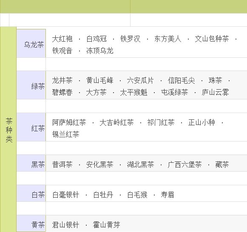The height and width of the screenshot is (232, 247).
Task: Open the 君山银针 link
Action: (66, 225)
